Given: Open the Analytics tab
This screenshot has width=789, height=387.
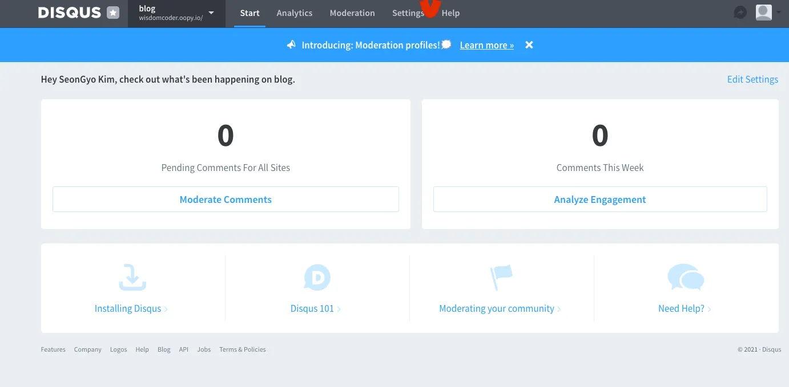Looking at the screenshot, I should click(295, 13).
